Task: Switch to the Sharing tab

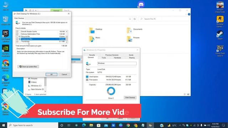Action: tap(132, 58)
